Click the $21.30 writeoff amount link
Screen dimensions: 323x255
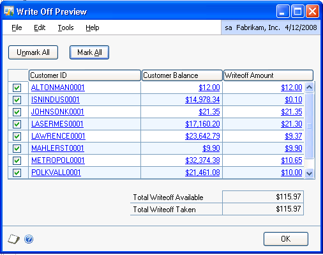[x=292, y=124]
